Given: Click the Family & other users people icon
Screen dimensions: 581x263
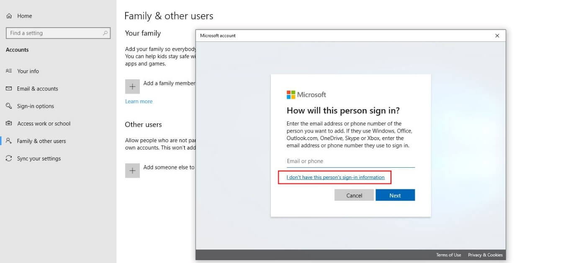Looking at the screenshot, I should tap(9, 141).
